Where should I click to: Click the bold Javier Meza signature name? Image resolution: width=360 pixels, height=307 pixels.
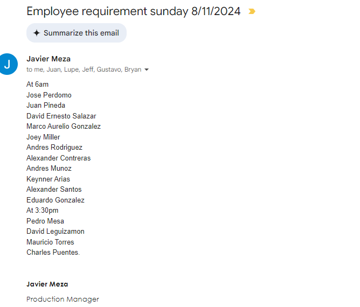47,284
